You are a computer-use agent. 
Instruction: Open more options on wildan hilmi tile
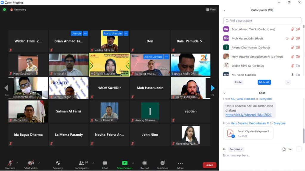pyautogui.click(x=126, y=33)
